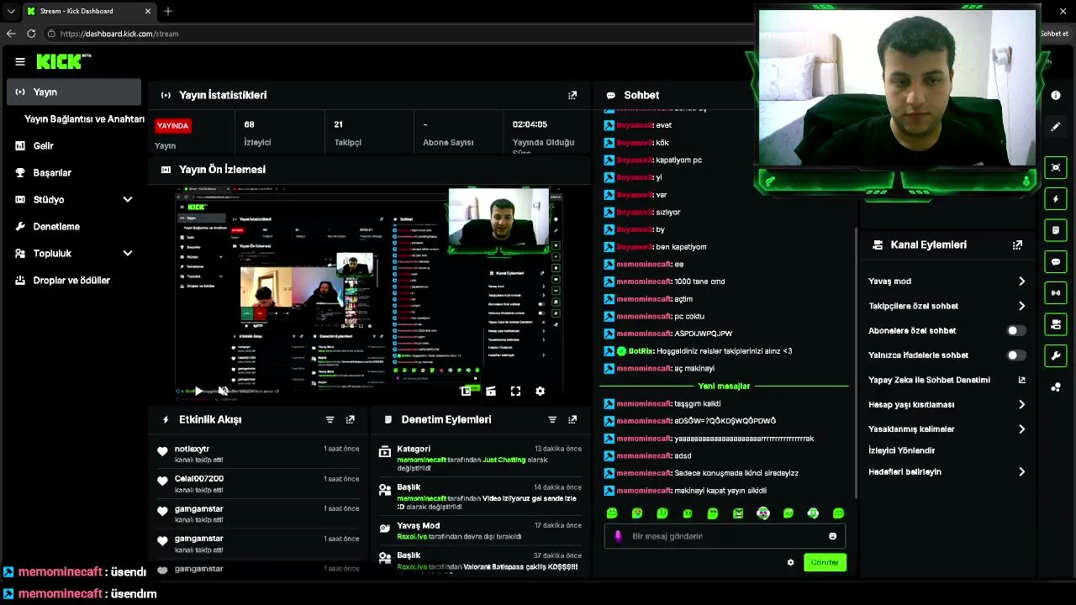Enable Abonelere özel sohbet switch
Image resolution: width=1076 pixels, height=605 pixels.
pos(1016,331)
